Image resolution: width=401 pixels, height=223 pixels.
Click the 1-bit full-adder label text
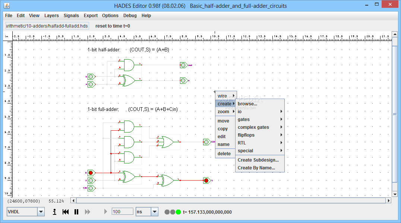103,109
